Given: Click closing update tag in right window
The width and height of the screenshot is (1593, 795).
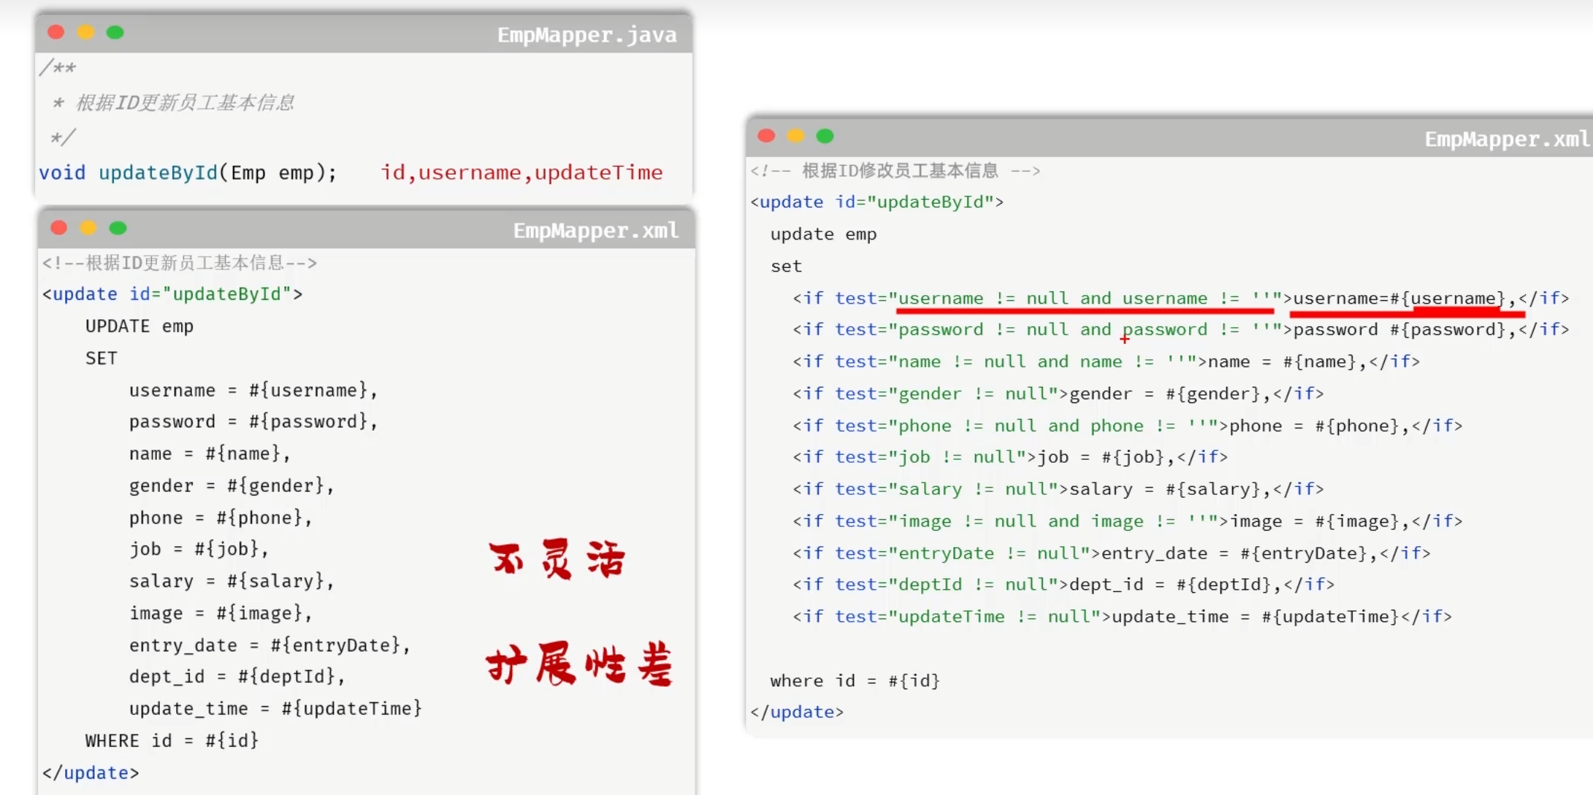Looking at the screenshot, I should [x=797, y=713].
